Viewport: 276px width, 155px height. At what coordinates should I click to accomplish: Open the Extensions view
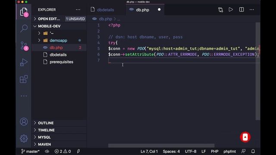click(x=24, y=79)
